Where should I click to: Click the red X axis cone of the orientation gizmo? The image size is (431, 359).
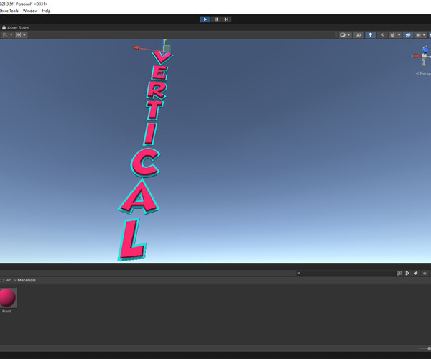(x=417, y=56)
